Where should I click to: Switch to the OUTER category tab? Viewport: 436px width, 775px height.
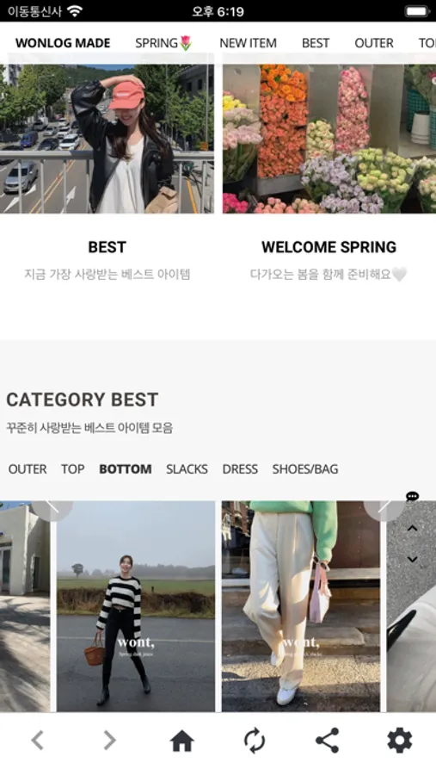pos(28,469)
